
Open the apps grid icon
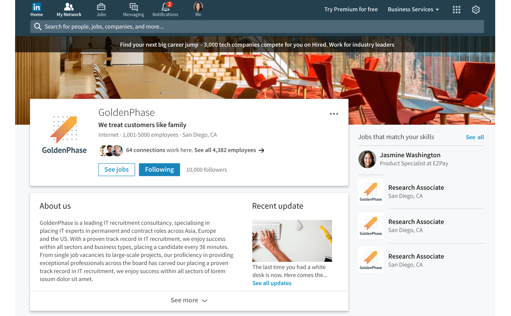pos(456,10)
